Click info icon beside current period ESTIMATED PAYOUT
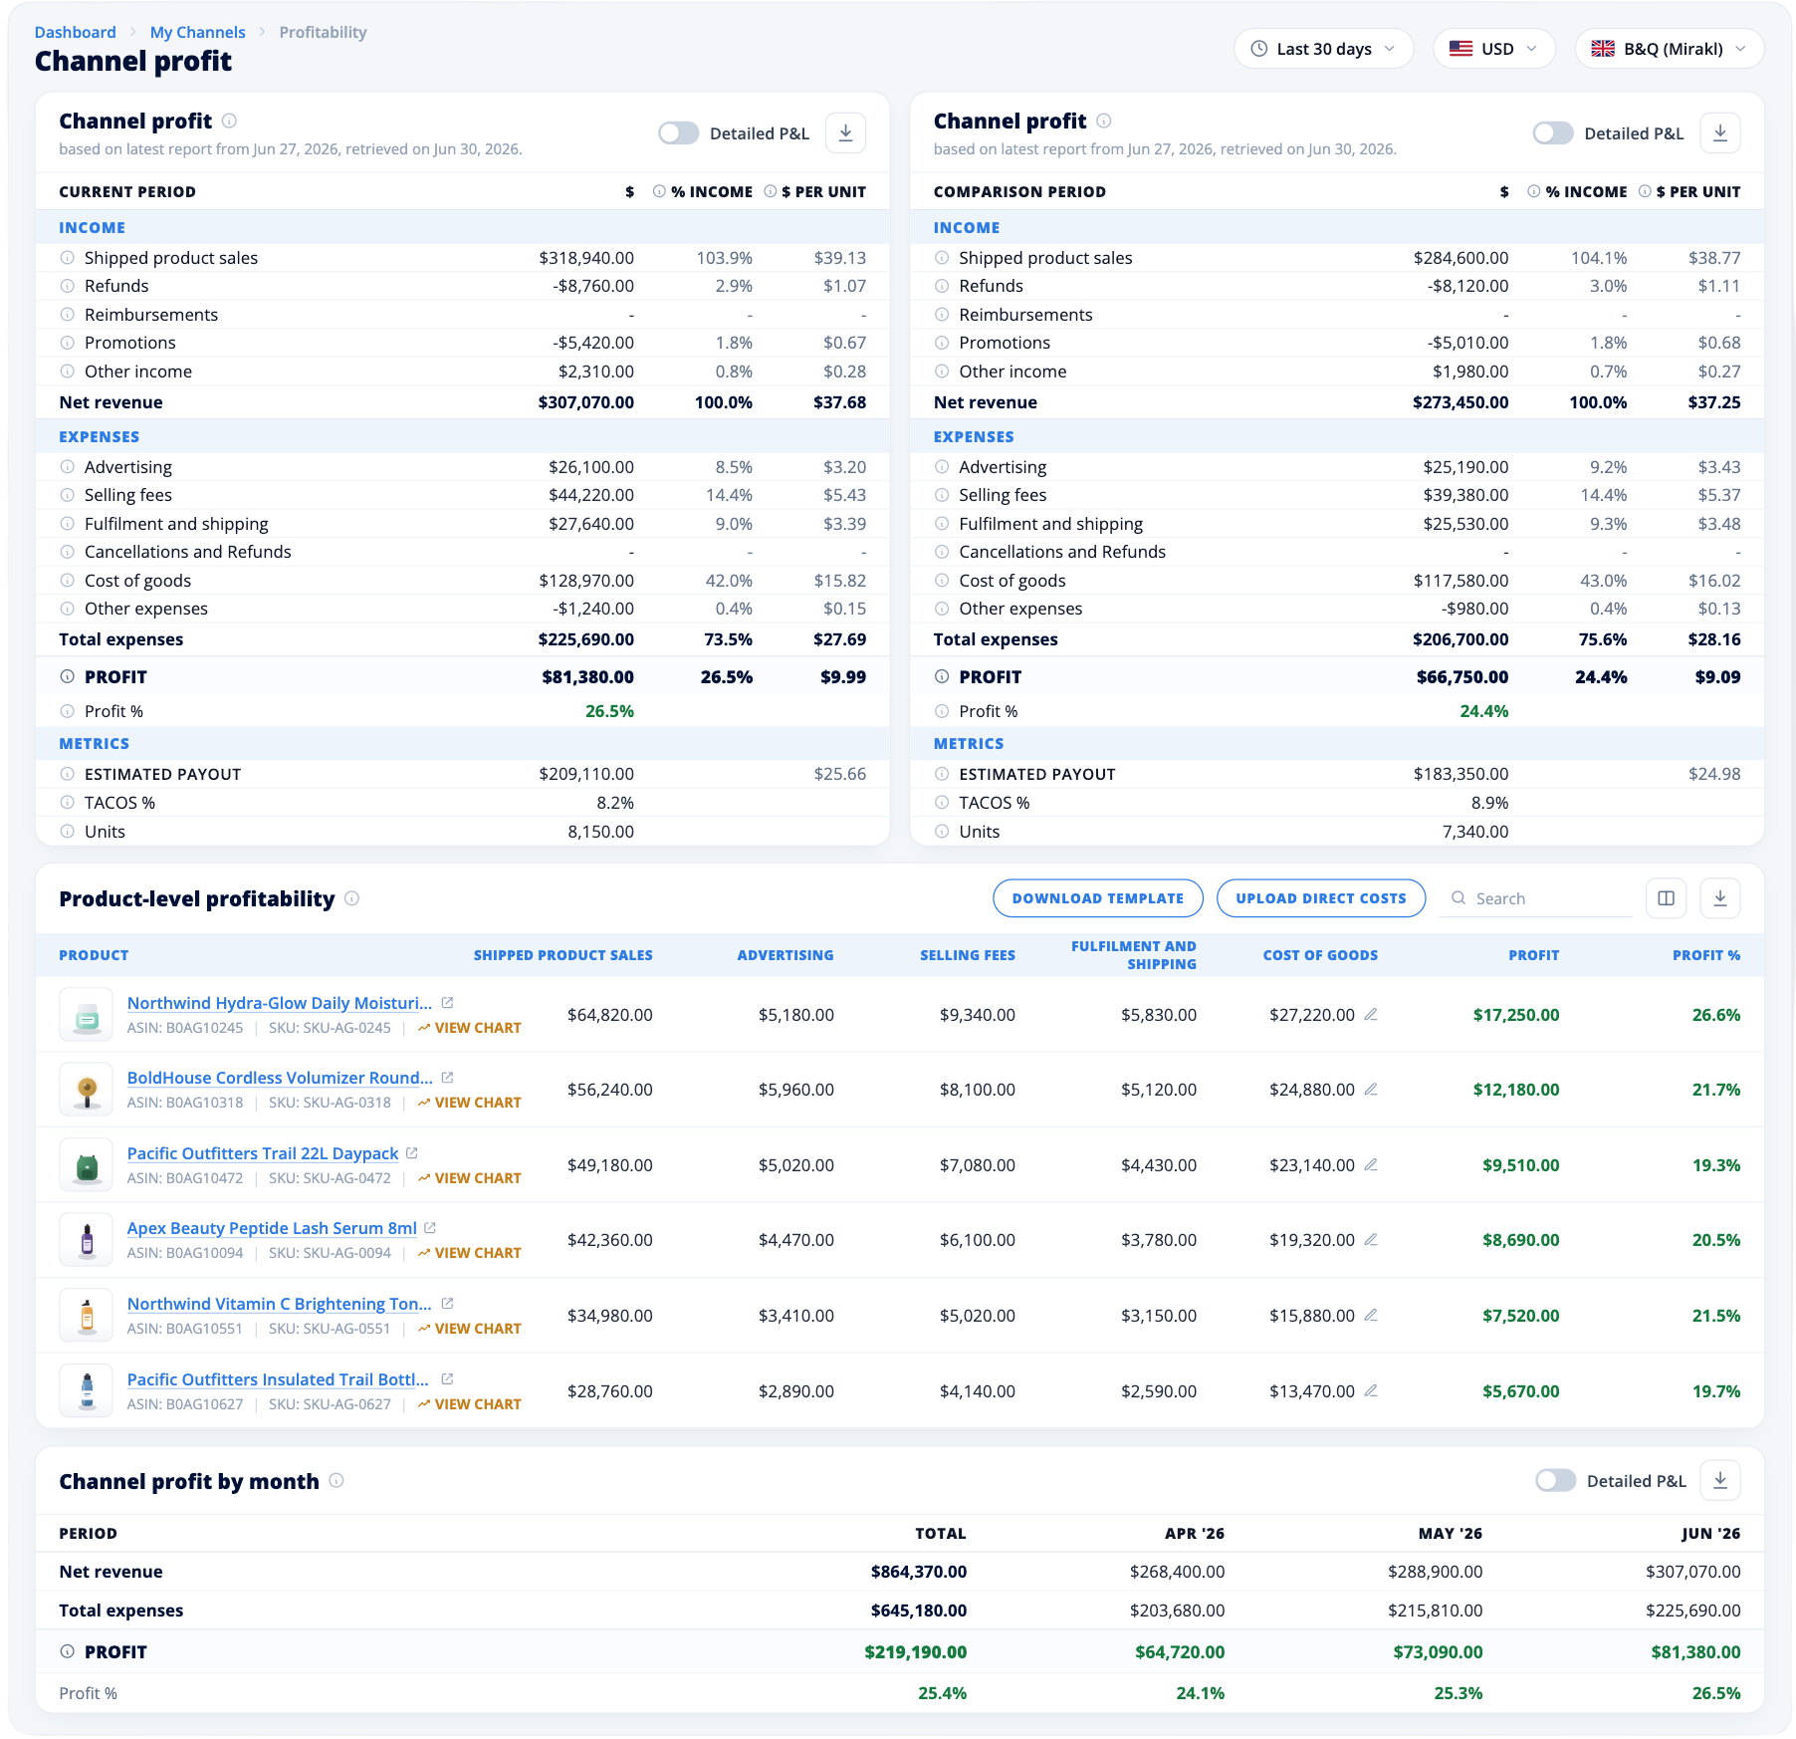 click(67, 774)
